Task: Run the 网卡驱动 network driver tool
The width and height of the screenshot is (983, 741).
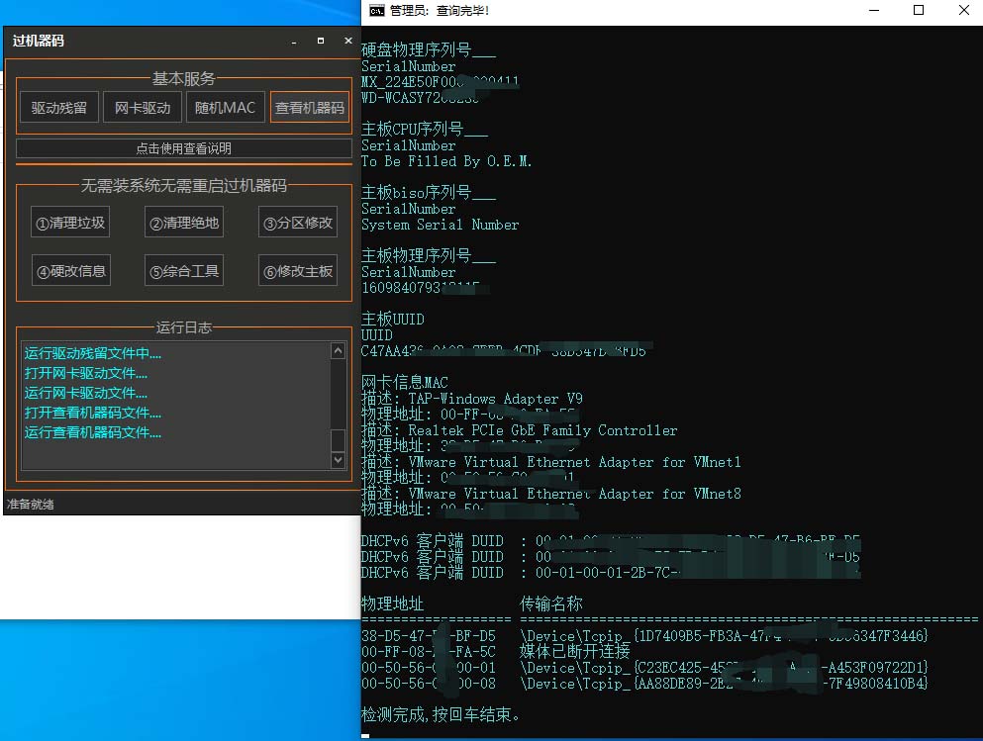Action: (x=142, y=108)
